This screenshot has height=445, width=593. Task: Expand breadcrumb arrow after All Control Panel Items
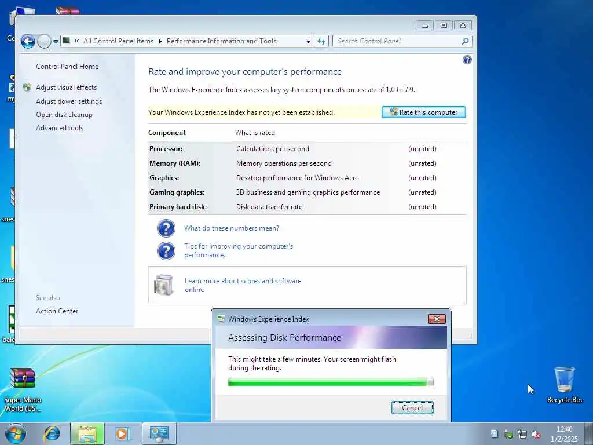pyautogui.click(x=160, y=41)
